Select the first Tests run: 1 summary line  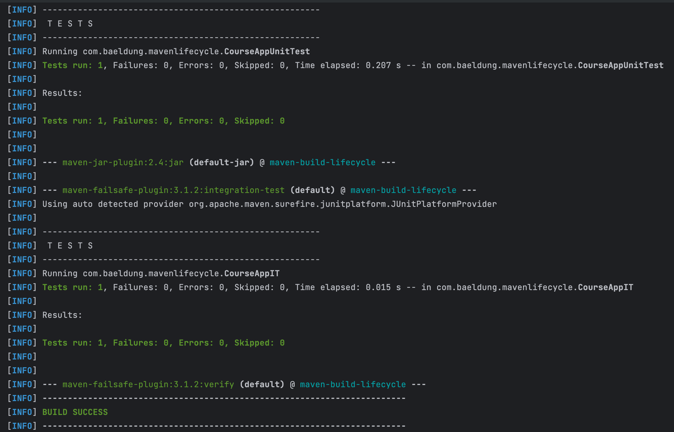(163, 120)
